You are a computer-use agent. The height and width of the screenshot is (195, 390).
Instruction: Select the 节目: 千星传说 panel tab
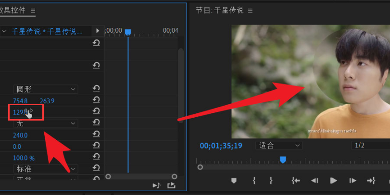[x=220, y=10]
